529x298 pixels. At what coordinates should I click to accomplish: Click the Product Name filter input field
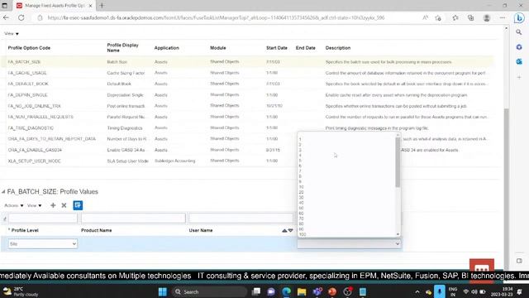(133, 219)
